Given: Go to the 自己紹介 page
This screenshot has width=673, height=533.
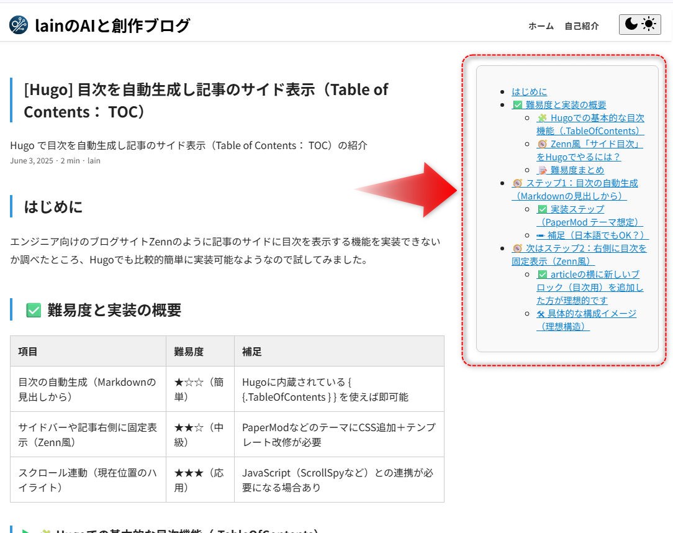Looking at the screenshot, I should [582, 25].
